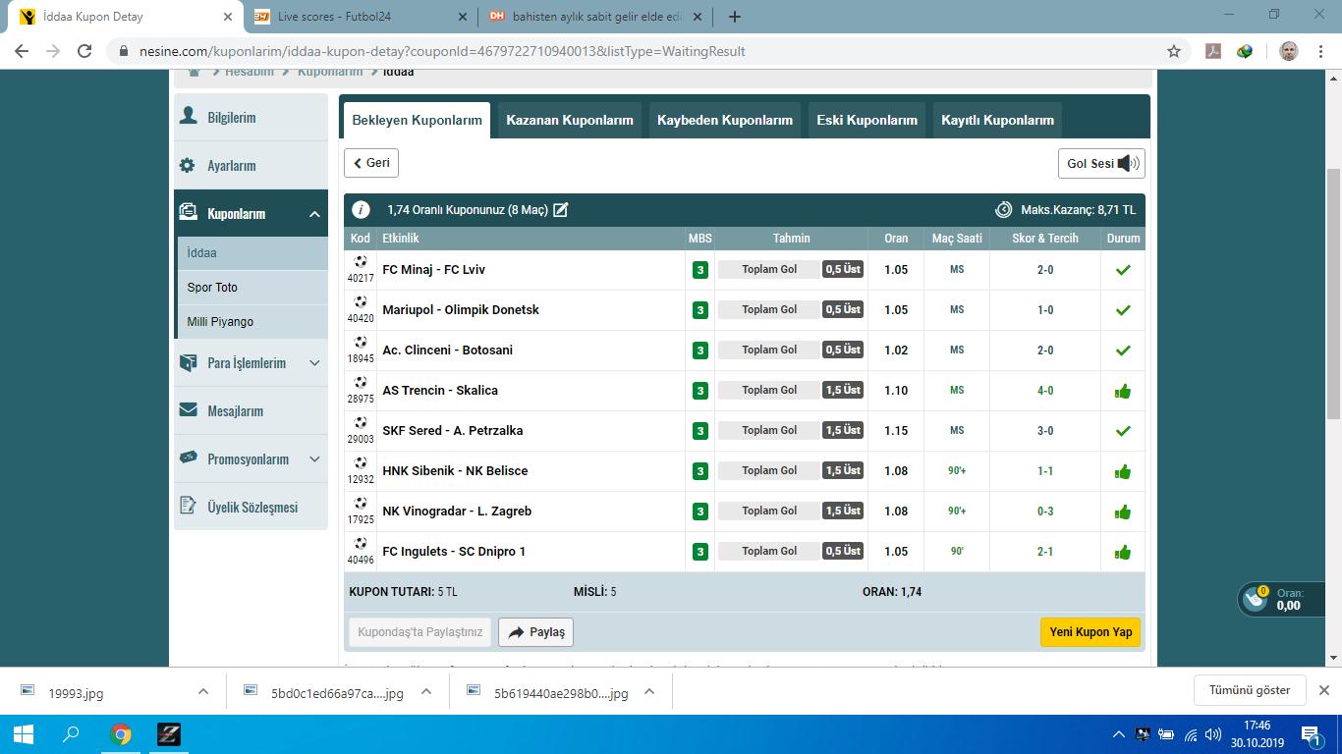Click the soccer ball icon for FC Minaj row
The image size is (1342, 754).
361,261
